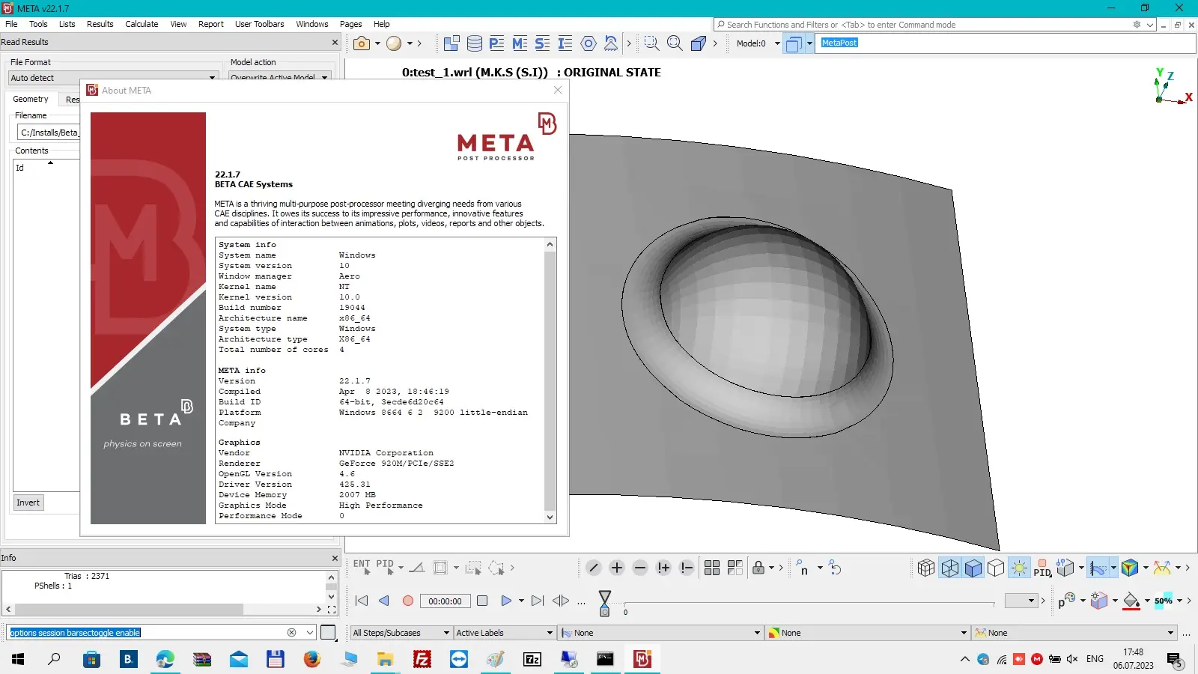This screenshot has width=1198, height=674.
Task: Expand the command line history dropdown
Action: click(310, 633)
